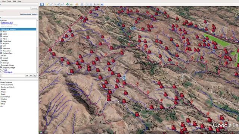239x134 pixels.
Task: Select the Plantation folder
Action: 6,48
